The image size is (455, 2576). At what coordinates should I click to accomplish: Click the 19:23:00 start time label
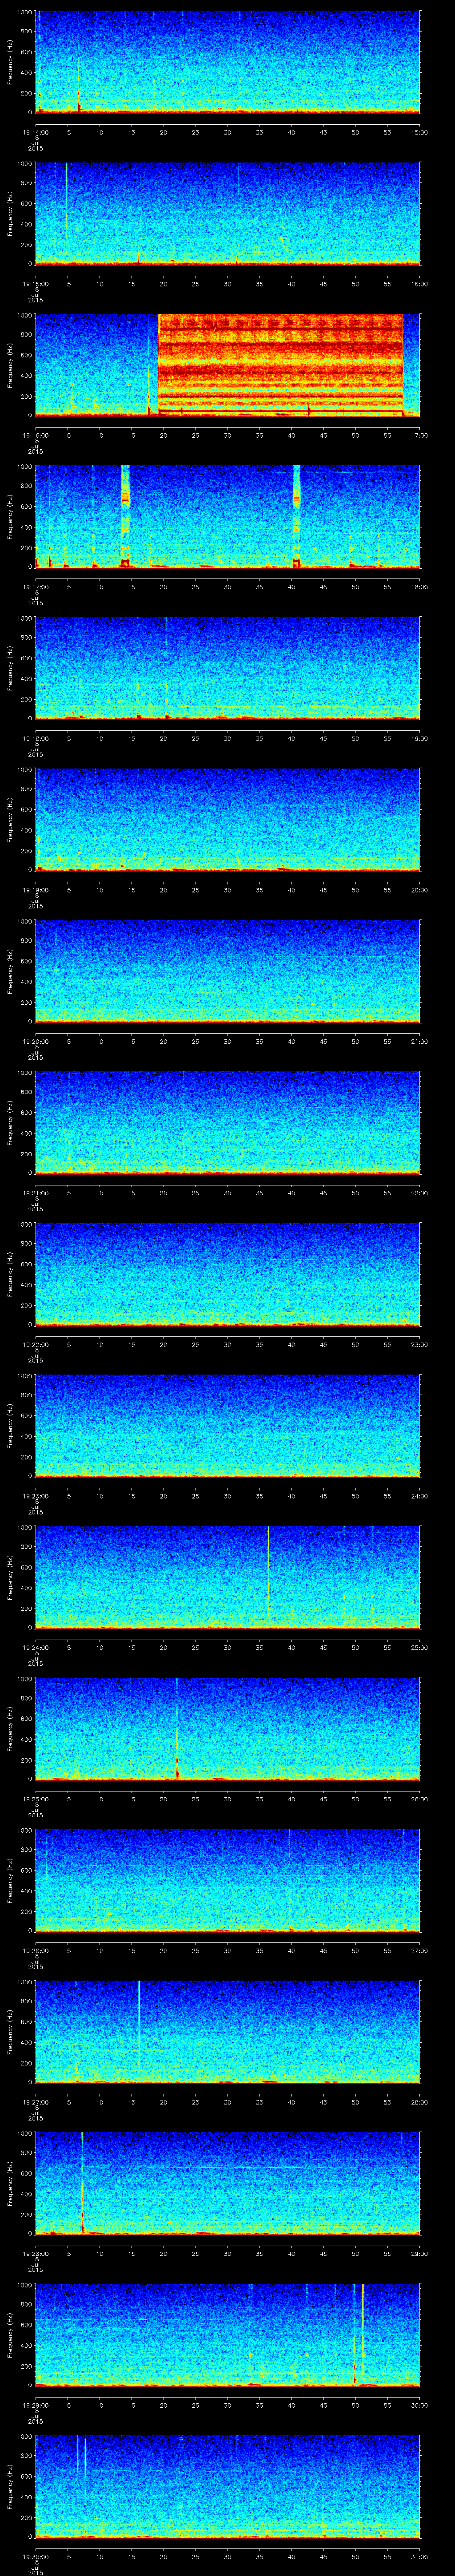(35, 1496)
